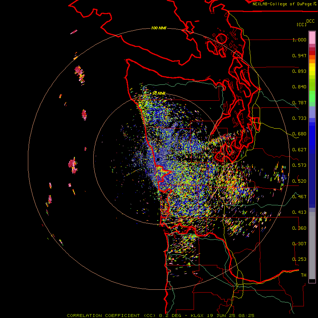
Task: Click the 1.000 scale value
Action: coord(299,40)
